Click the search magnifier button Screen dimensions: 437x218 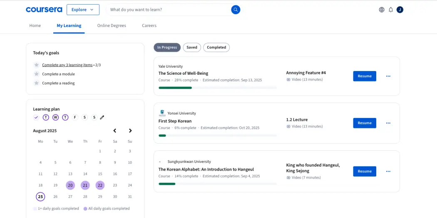(236, 10)
